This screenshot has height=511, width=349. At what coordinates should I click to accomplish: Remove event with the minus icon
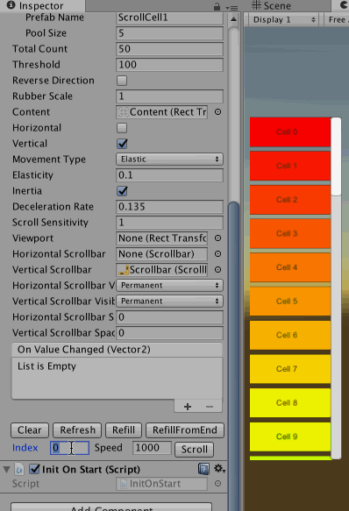click(210, 407)
